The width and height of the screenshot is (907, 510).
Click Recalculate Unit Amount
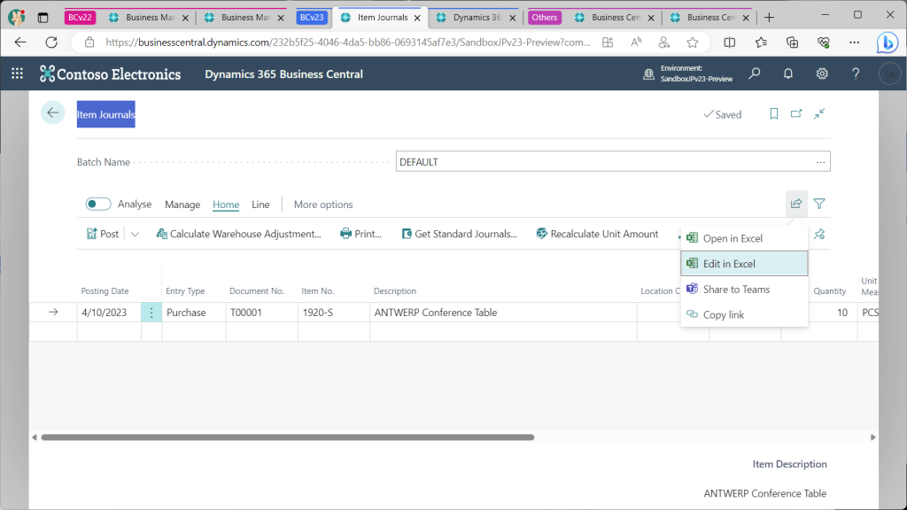coord(597,234)
